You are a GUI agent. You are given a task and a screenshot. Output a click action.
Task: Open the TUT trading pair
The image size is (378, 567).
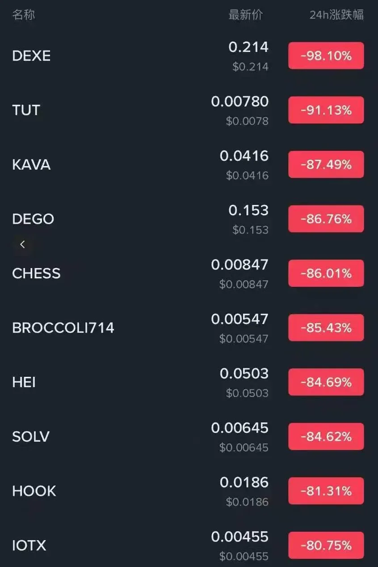pos(26,110)
